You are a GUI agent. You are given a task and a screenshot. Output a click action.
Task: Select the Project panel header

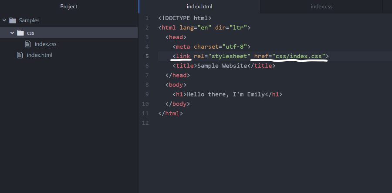[69, 7]
